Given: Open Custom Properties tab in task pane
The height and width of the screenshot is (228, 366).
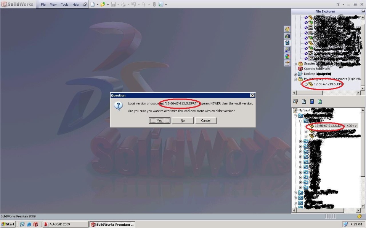Looking at the screenshot, I should [x=287, y=63].
